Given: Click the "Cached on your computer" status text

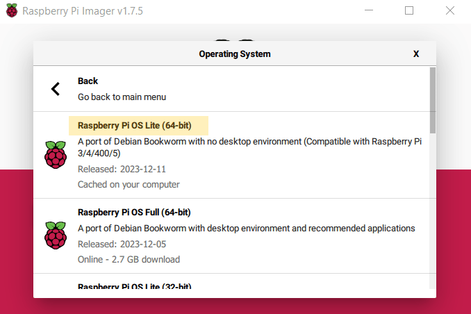Looking at the screenshot, I should [x=129, y=185].
